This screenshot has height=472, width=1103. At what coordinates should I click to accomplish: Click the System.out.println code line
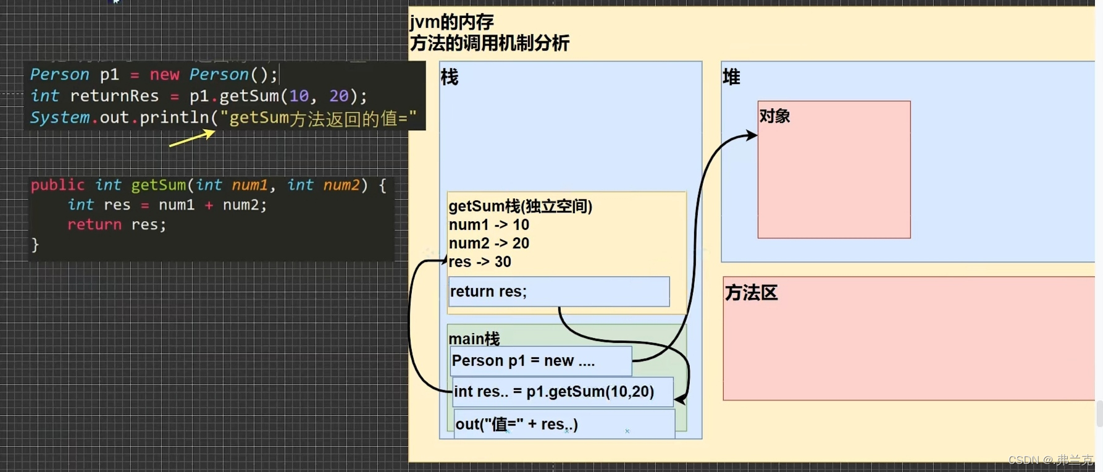click(x=223, y=118)
